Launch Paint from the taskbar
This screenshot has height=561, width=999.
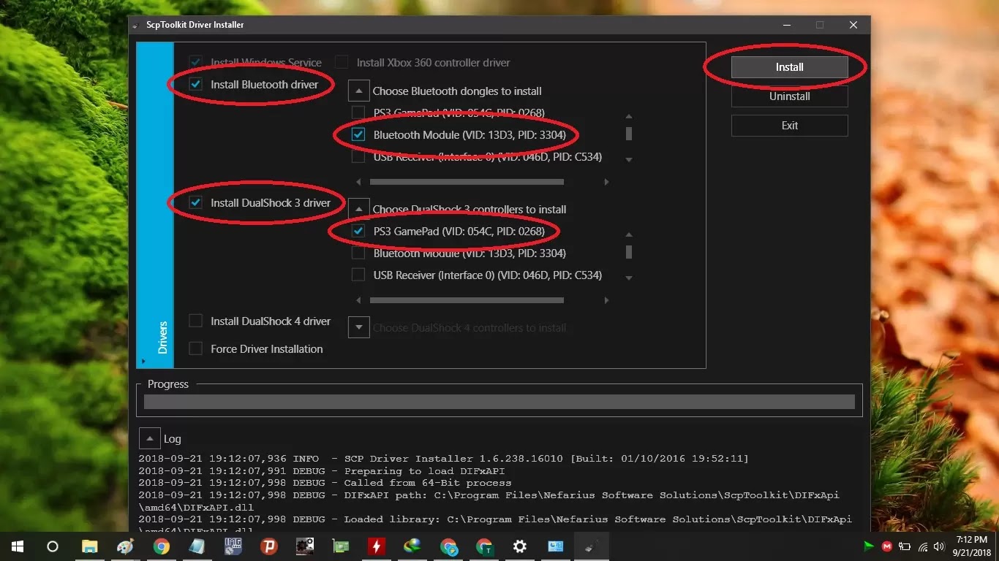[x=125, y=546]
